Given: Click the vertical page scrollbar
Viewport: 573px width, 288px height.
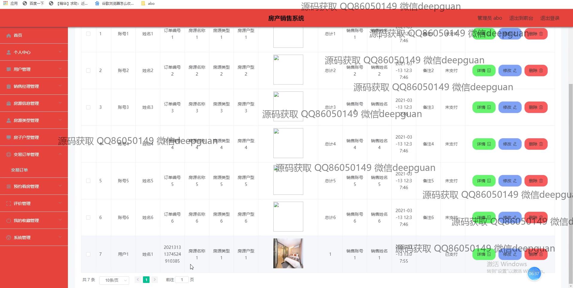Looking at the screenshot, I should click(571, 184).
